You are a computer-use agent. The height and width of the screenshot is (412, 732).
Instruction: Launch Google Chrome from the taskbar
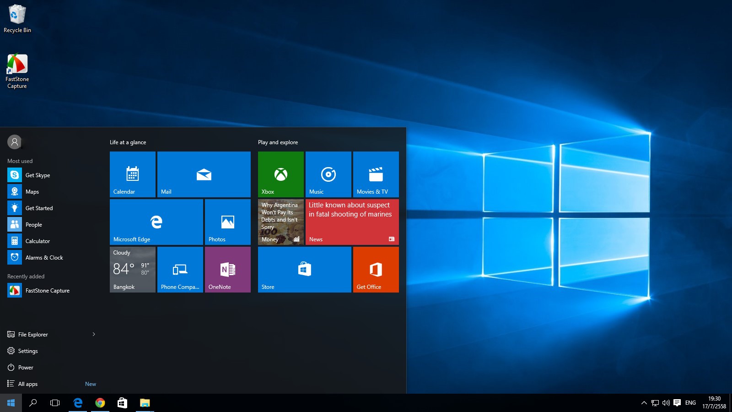[x=100, y=403]
